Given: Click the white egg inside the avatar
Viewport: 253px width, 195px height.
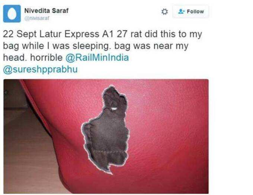Looking at the screenshot, I should point(12,14).
